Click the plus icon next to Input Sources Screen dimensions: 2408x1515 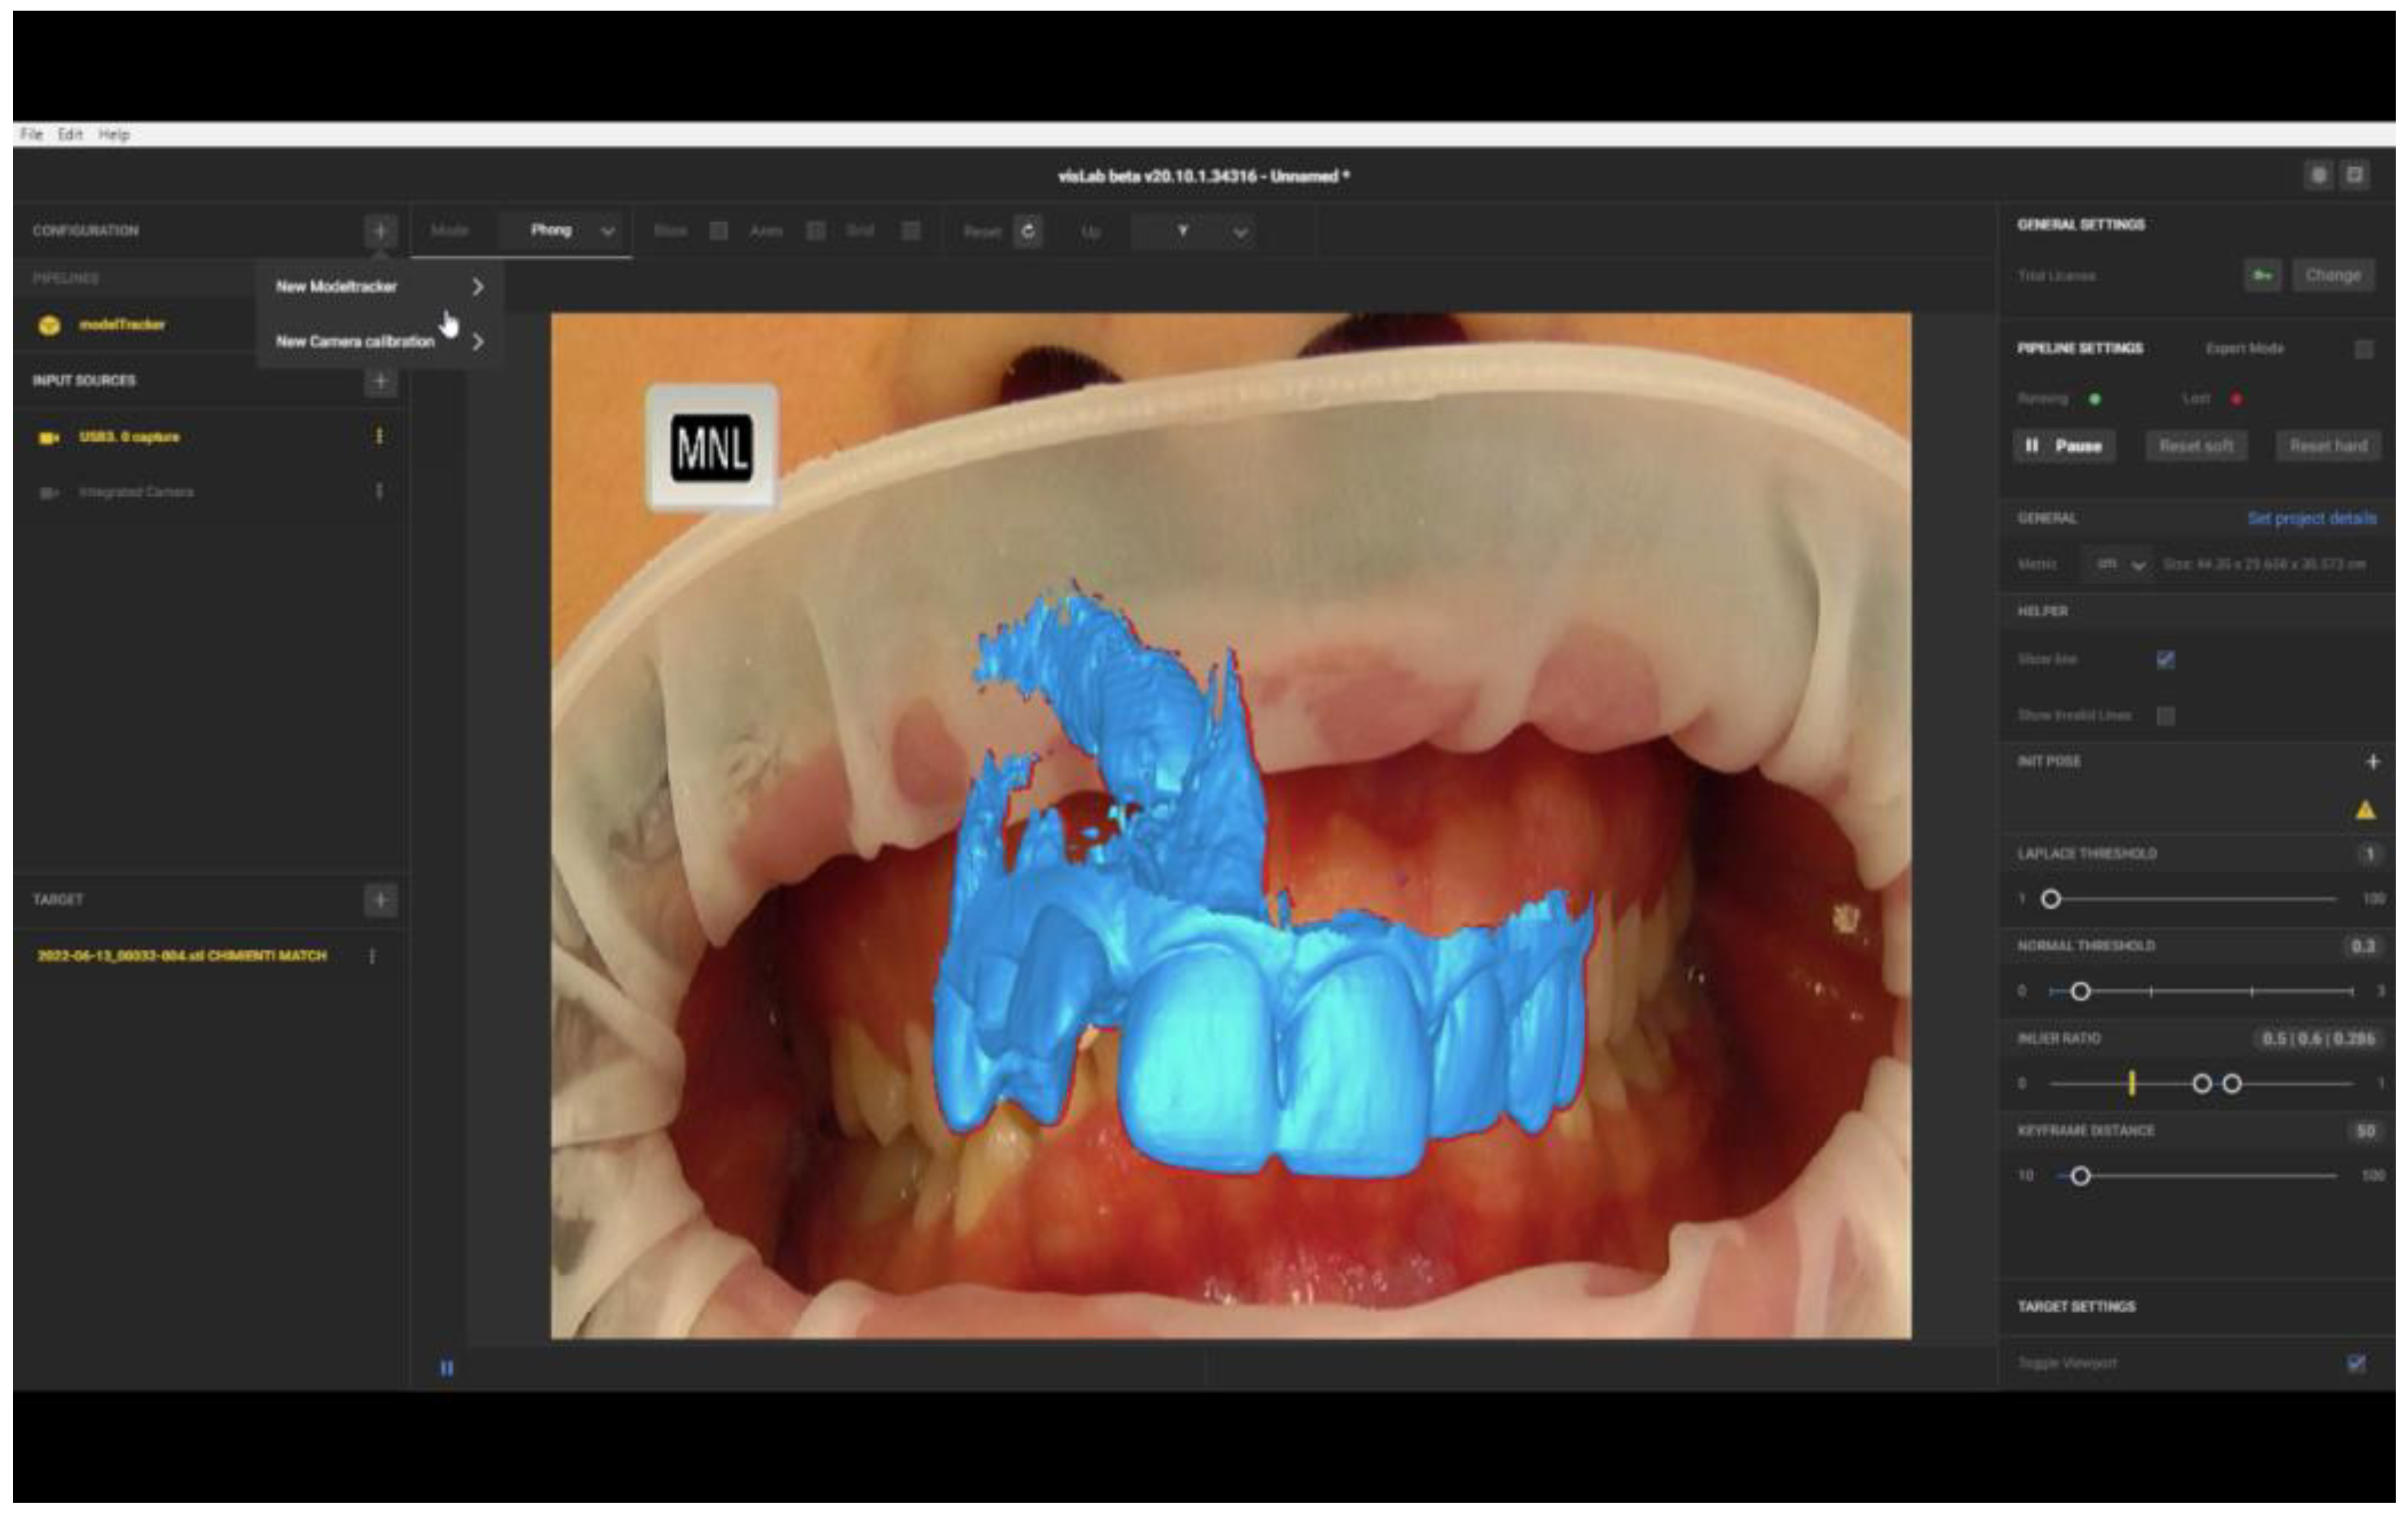(380, 381)
